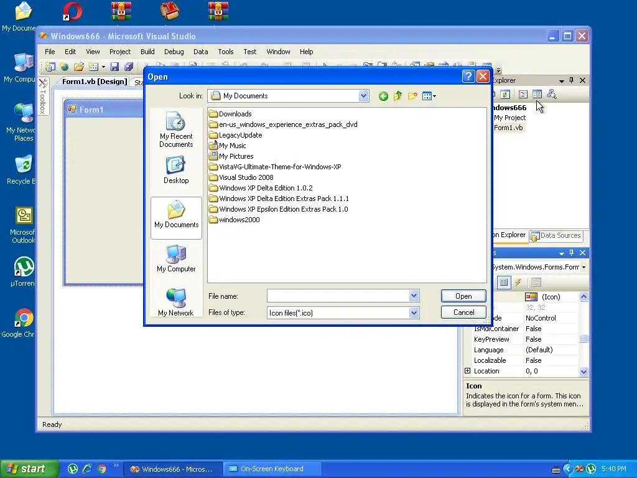Click the Open File toolbar icon
This screenshot has height=478, width=637.
(x=79, y=67)
